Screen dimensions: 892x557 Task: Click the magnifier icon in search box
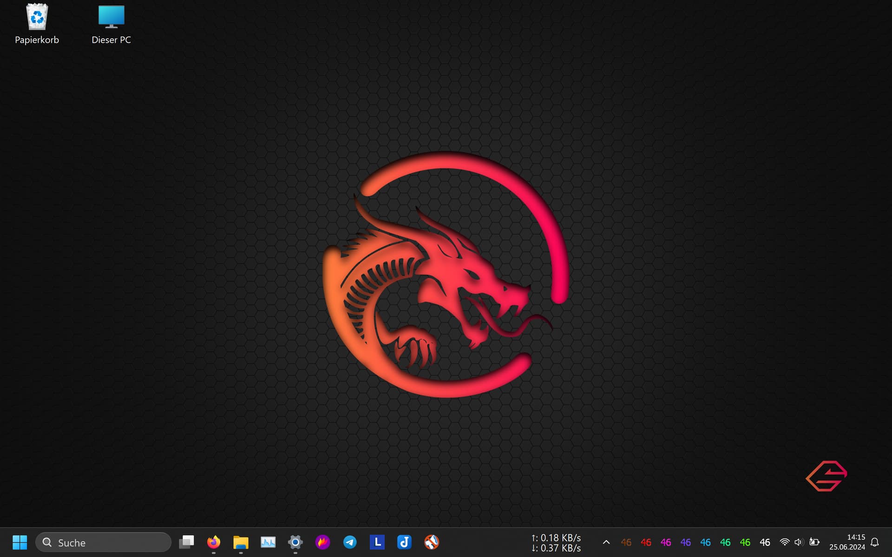click(47, 542)
